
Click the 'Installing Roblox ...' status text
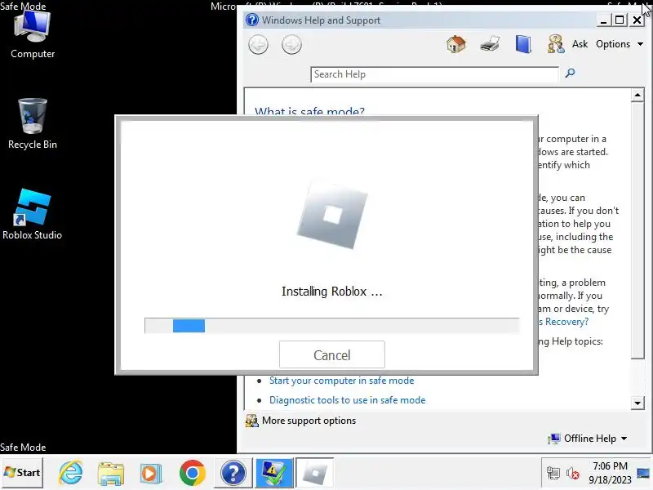click(332, 292)
